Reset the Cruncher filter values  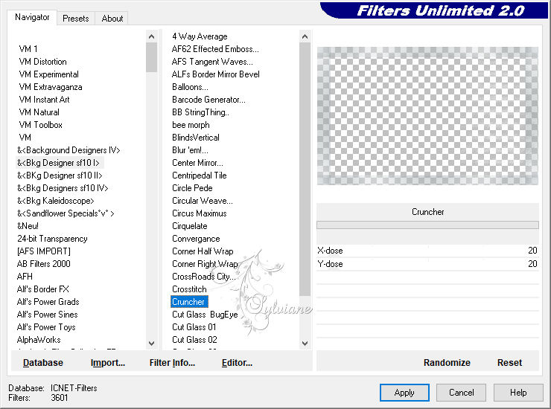[x=509, y=363]
